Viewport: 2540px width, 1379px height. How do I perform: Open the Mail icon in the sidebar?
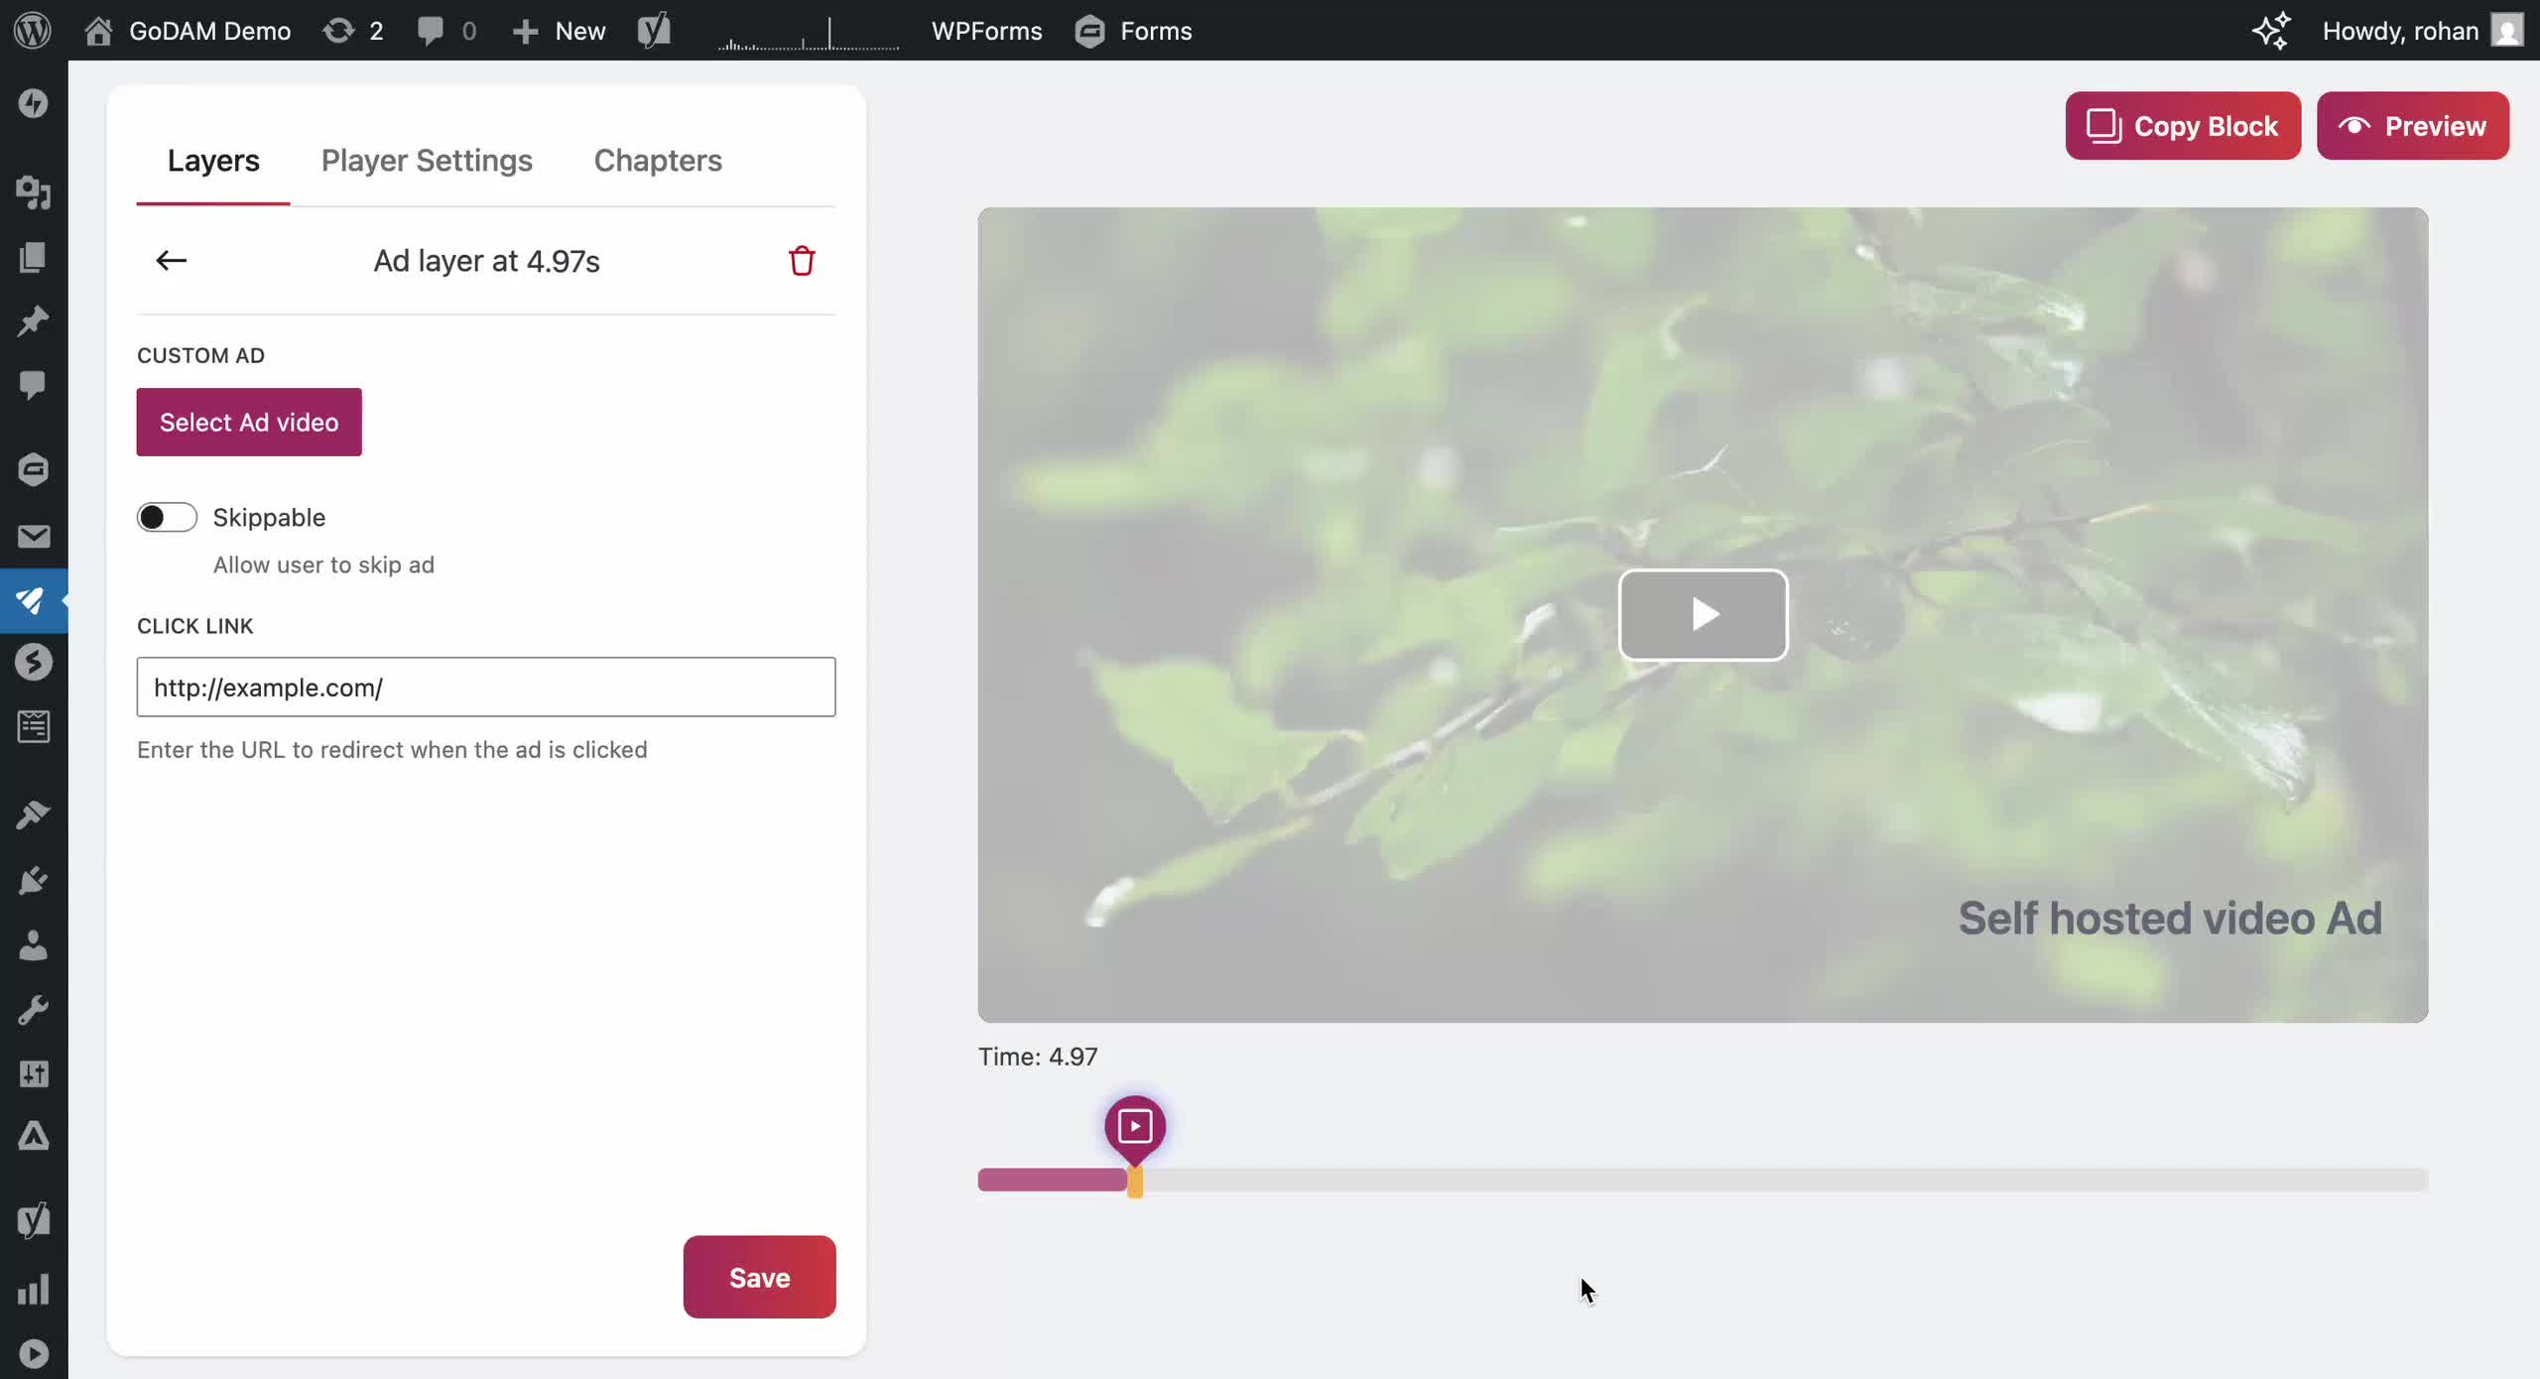pos(33,536)
